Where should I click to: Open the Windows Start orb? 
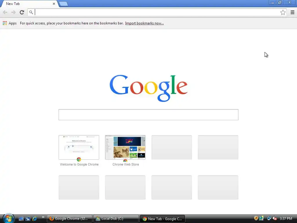(x=8, y=218)
